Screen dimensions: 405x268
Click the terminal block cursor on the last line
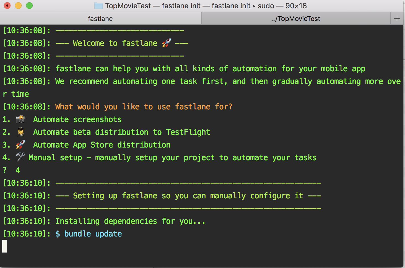click(x=4, y=246)
